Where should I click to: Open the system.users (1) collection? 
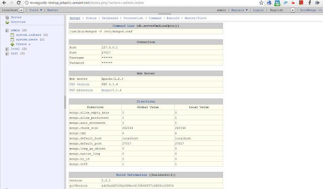[30, 39]
